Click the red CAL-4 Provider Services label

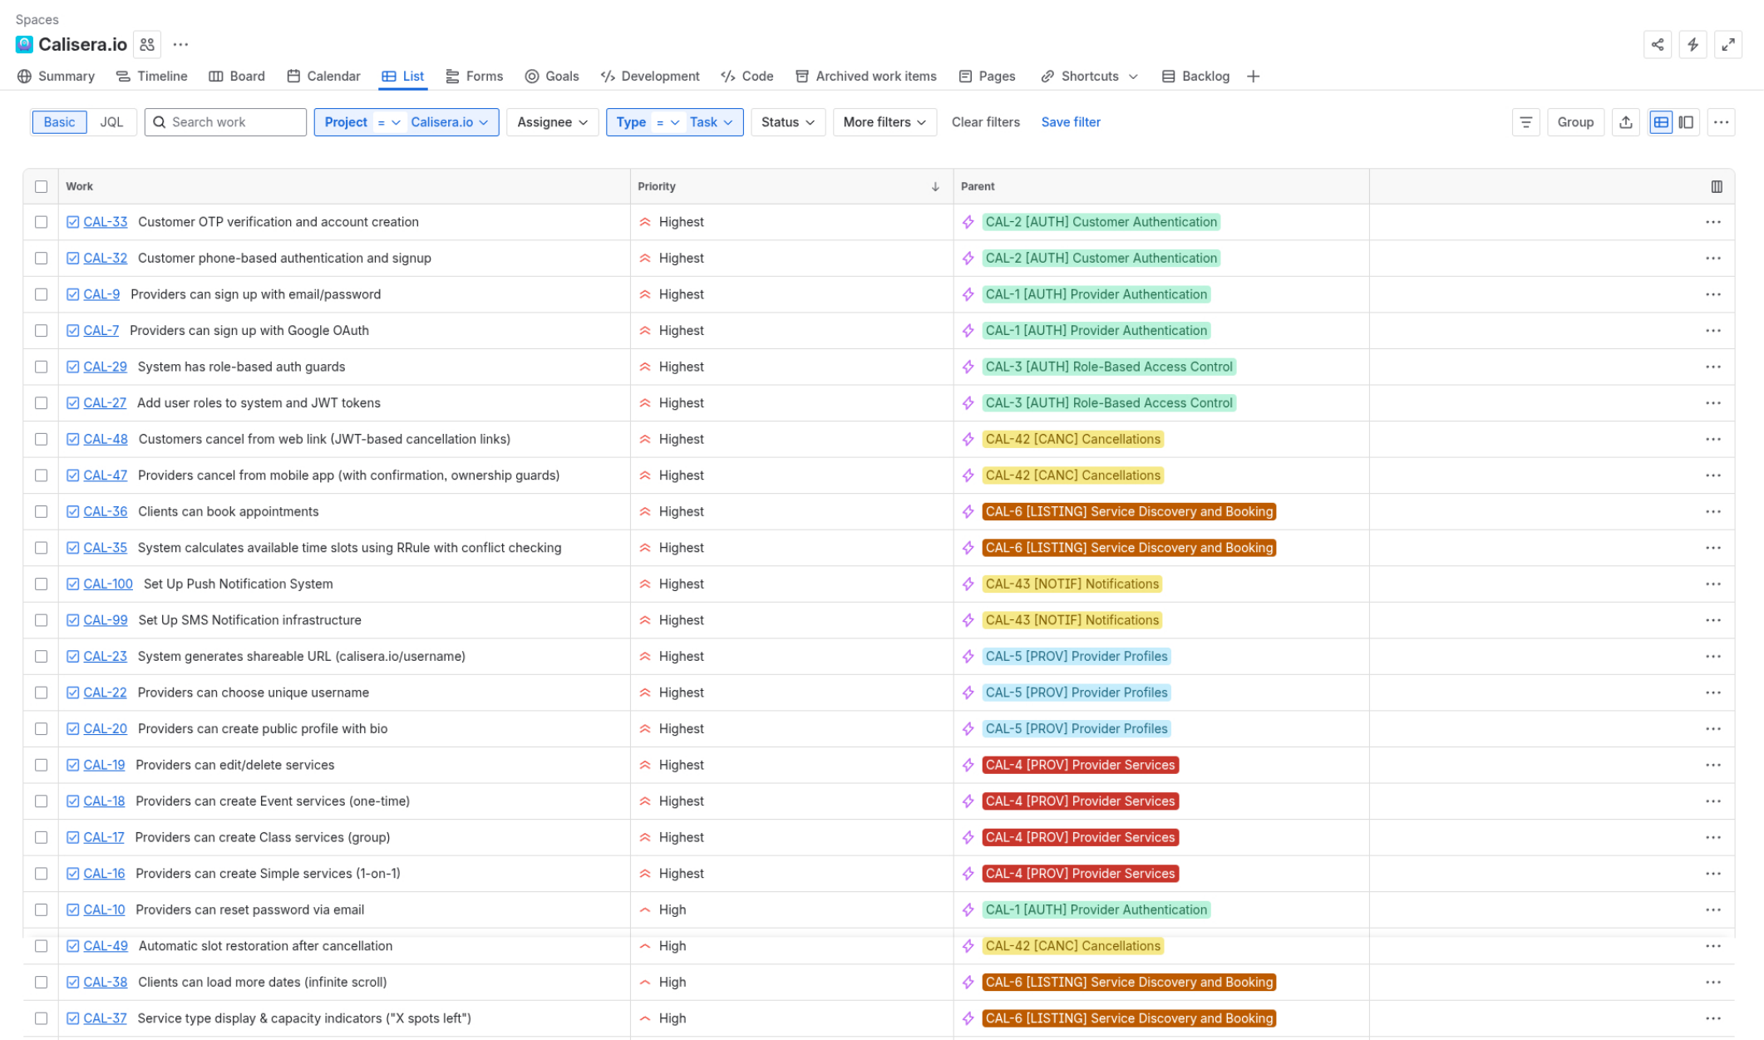tap(1080, 765)
